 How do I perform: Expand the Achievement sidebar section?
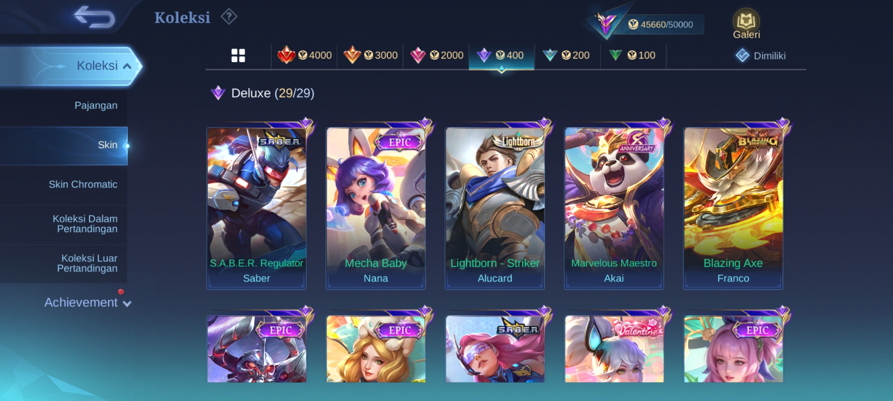pos(87,303)
